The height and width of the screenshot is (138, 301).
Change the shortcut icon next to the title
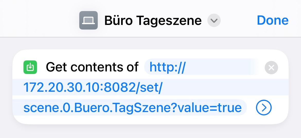[88, 20]
